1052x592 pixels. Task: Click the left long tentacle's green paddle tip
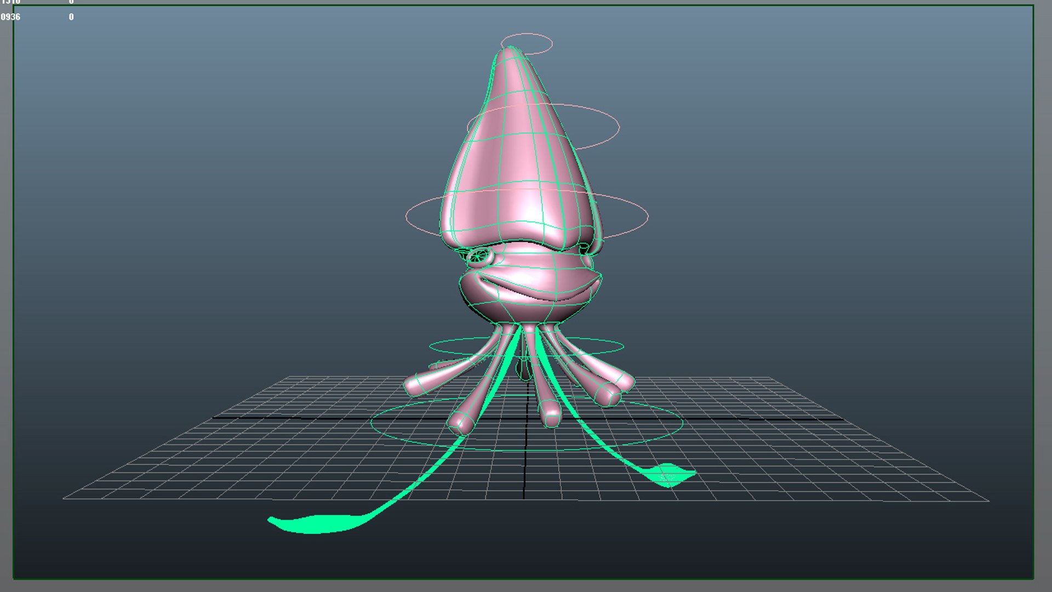coord(318,524)
